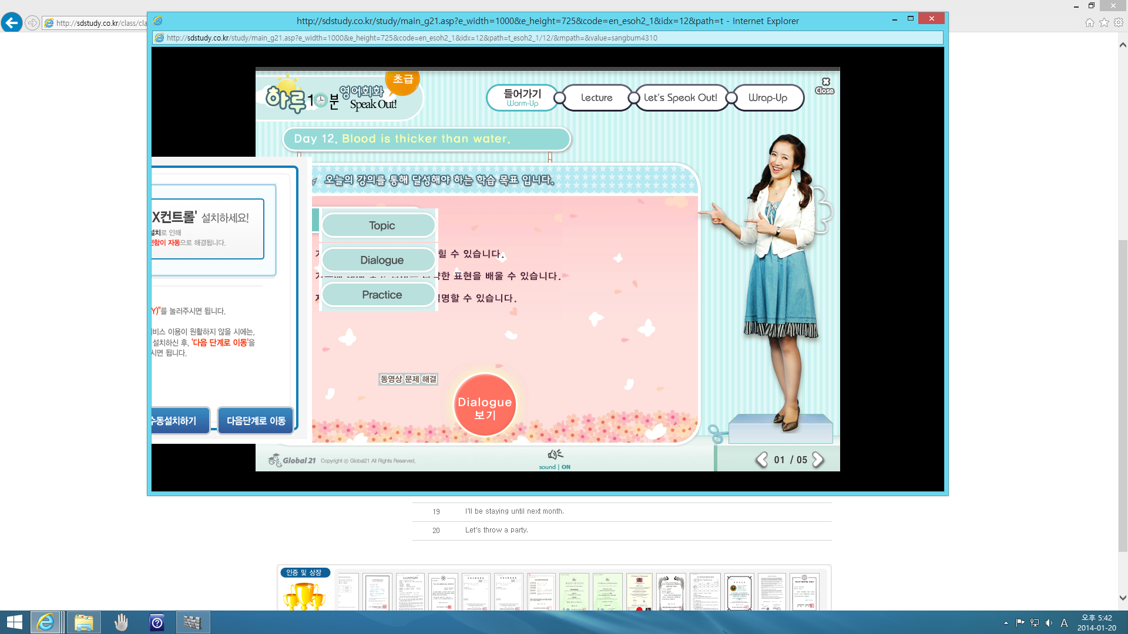Open File Explorer from the taskbar

(83, 622)
